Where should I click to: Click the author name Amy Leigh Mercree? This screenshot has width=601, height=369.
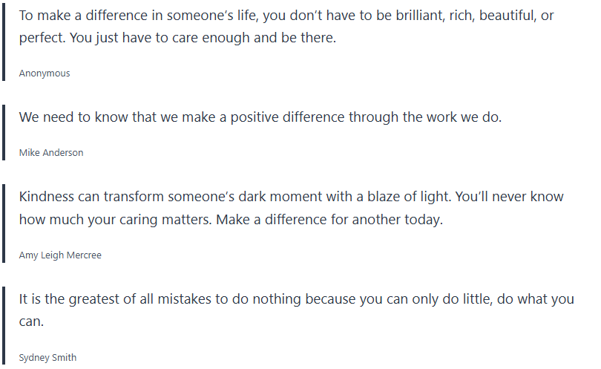click(60, 255)
